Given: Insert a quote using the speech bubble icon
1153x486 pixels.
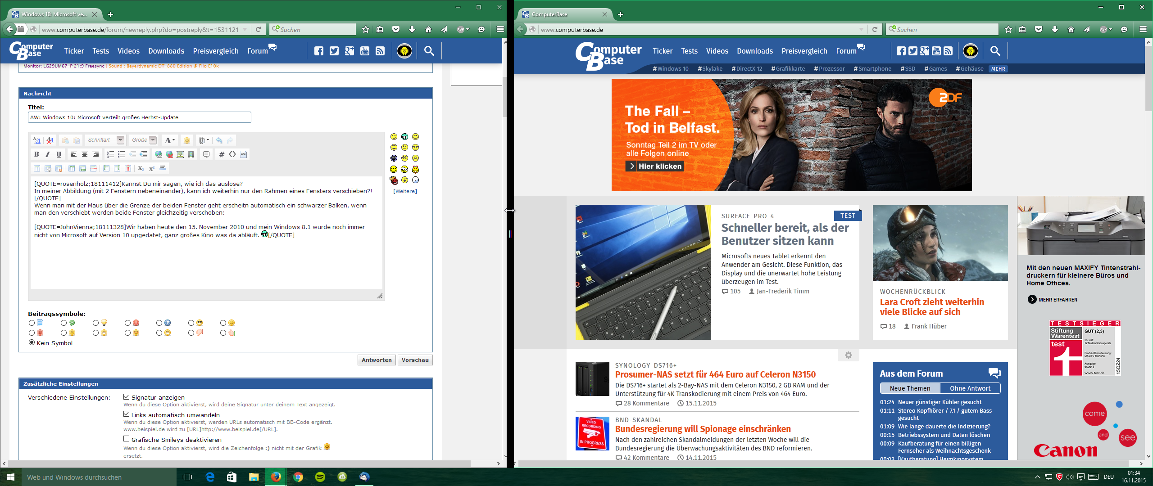Looking at the screenshot, I should pos(206,154).
